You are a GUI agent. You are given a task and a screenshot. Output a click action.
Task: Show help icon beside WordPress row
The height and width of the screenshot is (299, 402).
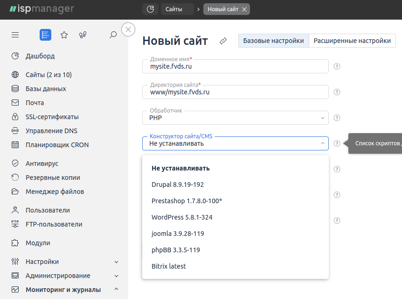coord(337,221)
